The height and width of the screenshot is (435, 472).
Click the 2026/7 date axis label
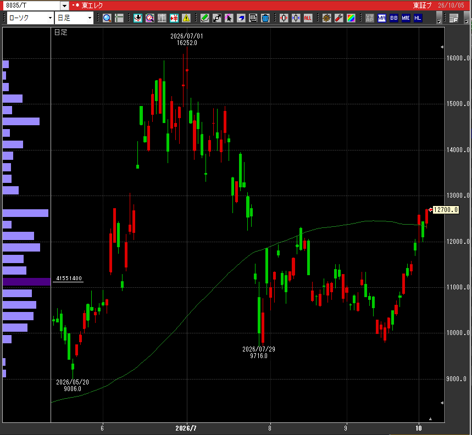click(186, 428)
